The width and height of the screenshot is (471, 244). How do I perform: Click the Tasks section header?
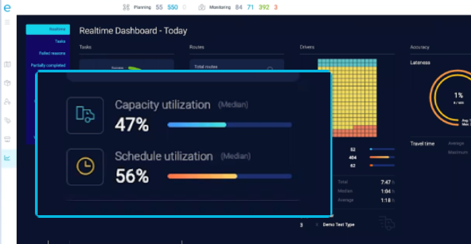pyautogui.click(x=85, y=47)
